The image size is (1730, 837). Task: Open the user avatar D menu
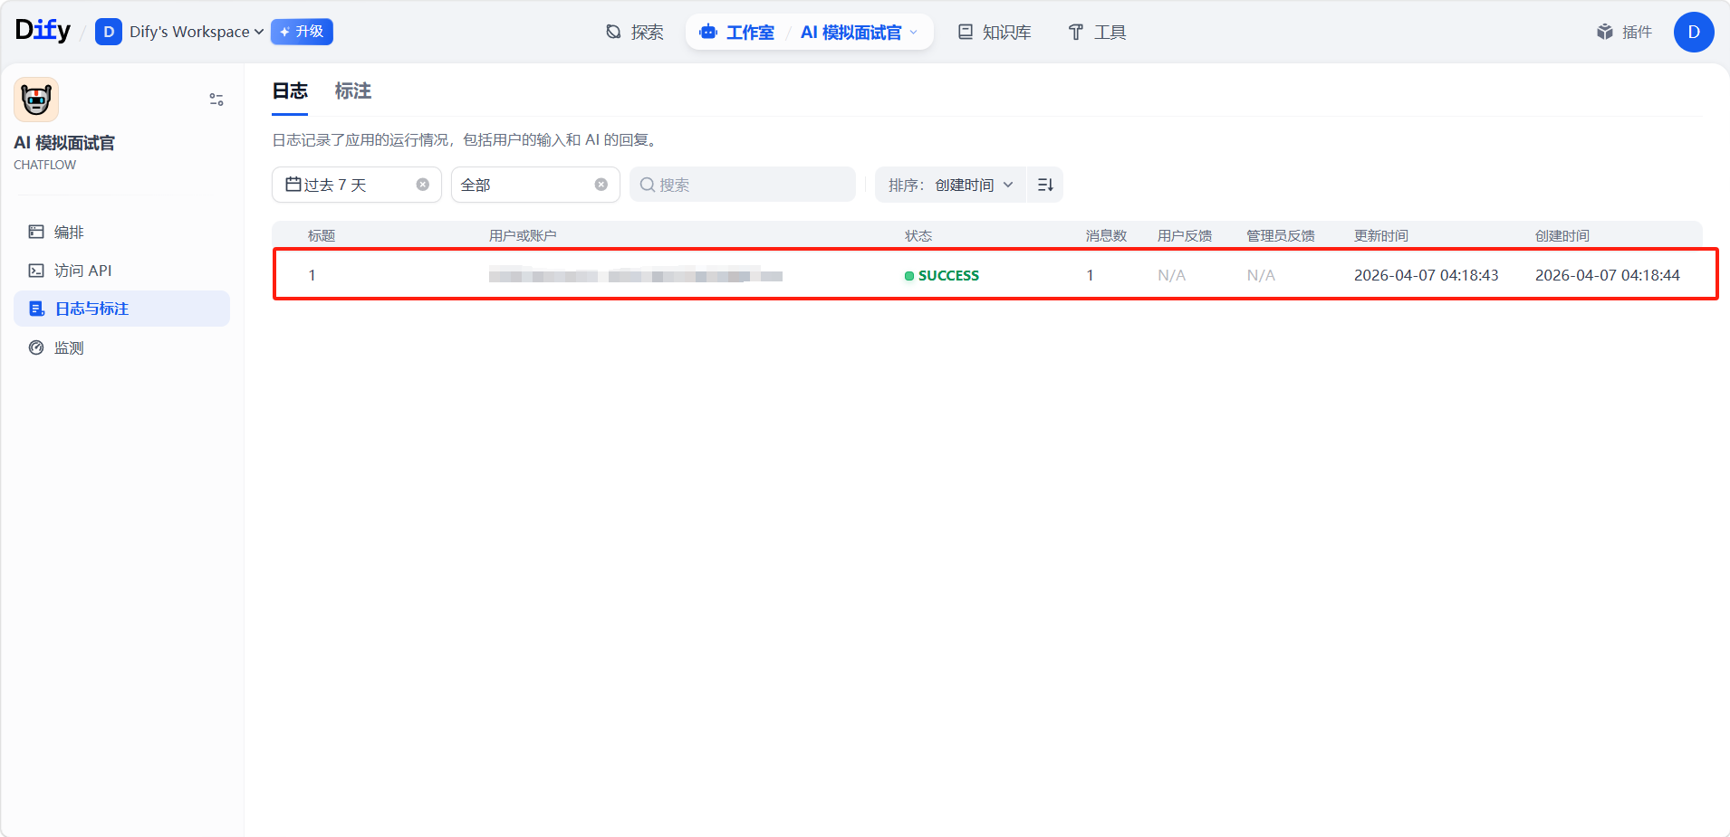1693,32
